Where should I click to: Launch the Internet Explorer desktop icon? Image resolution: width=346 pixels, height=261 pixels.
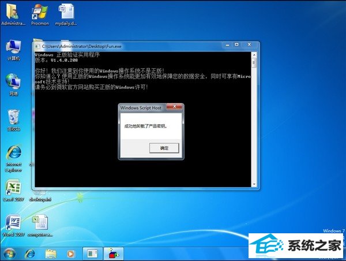pyautogui.click(x=14, y=158)
